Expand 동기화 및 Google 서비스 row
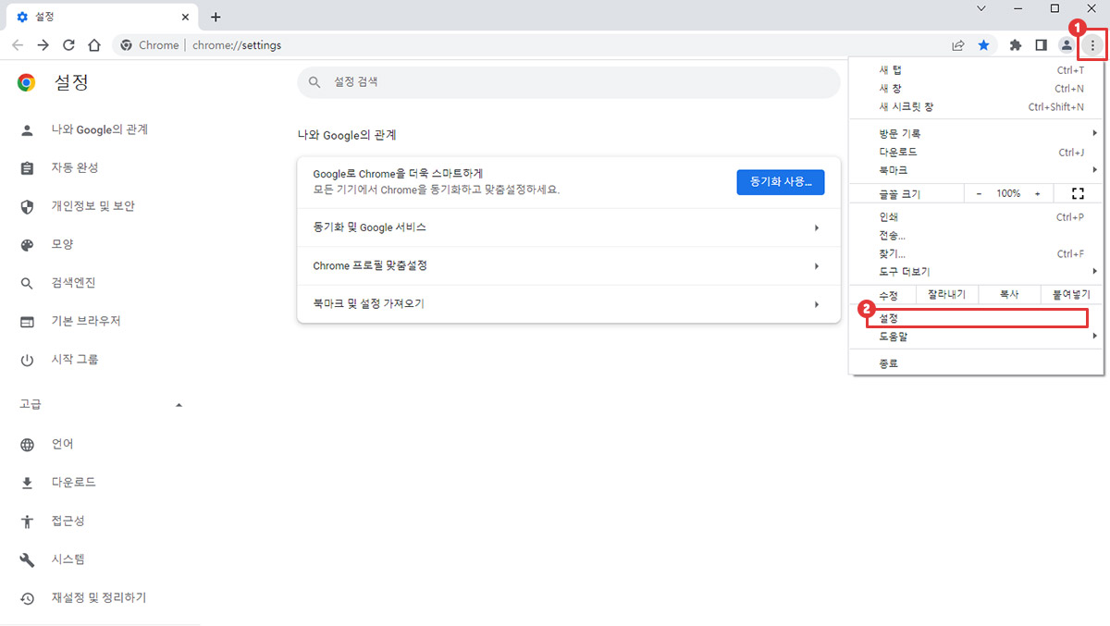 click(568, 227)
